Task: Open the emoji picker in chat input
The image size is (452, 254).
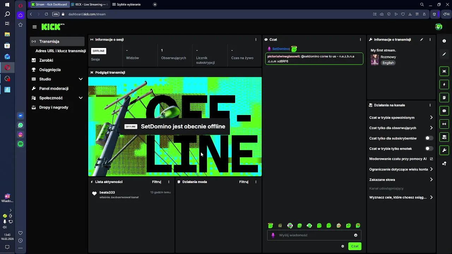Action: pyautogui.click(x=356, y=235)
